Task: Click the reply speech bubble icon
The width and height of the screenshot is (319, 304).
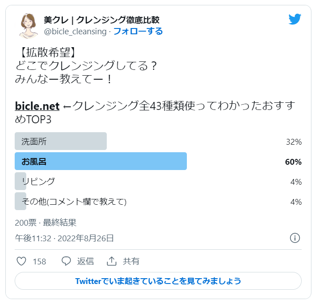Action: coord(66,261)
